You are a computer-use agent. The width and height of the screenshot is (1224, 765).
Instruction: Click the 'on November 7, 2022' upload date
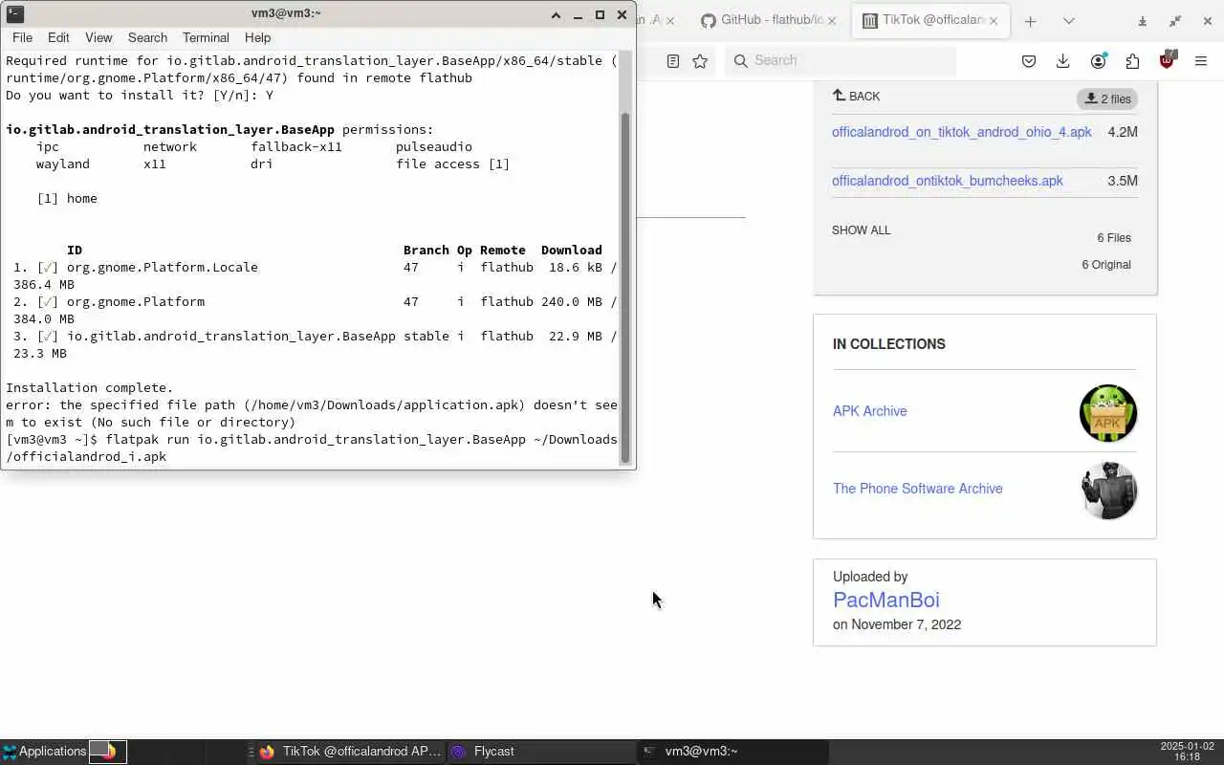897,624
